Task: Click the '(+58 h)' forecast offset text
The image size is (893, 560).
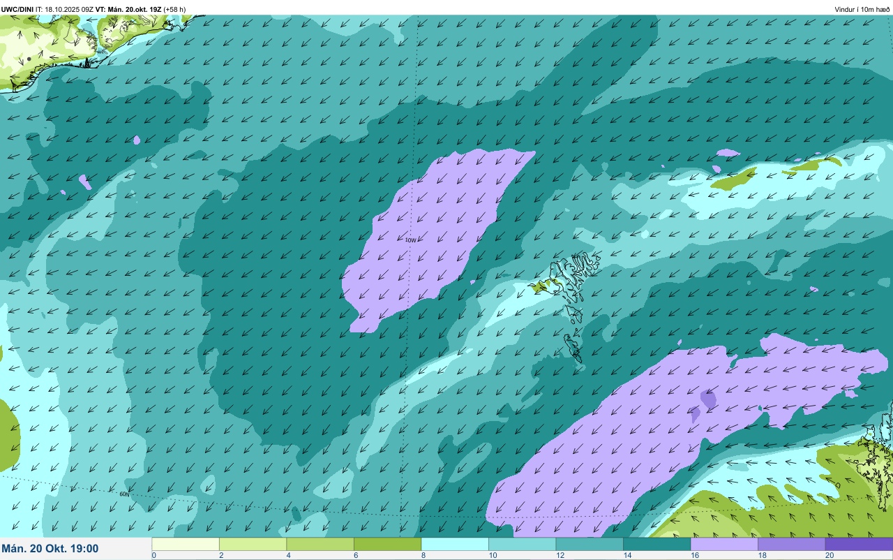Action: 174,9
